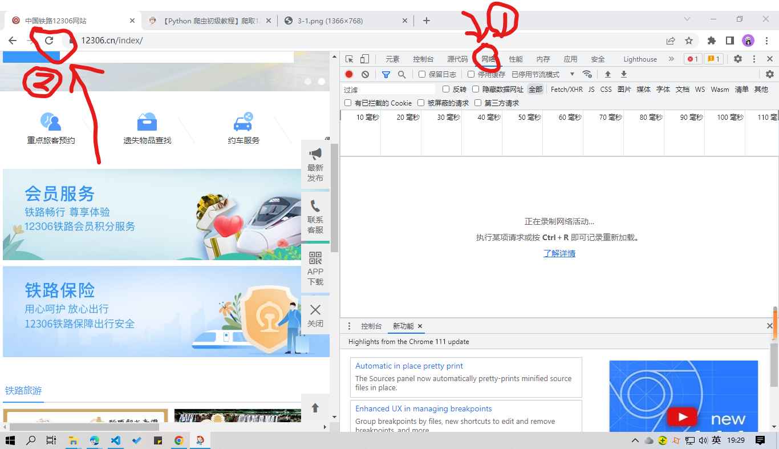Open Visual Studio Code from the taskbar
This screenshot has height=449, width=779.
click(x=116, y=440)
